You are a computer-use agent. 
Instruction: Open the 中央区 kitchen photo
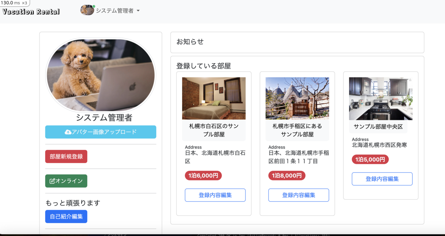[381, 99]
